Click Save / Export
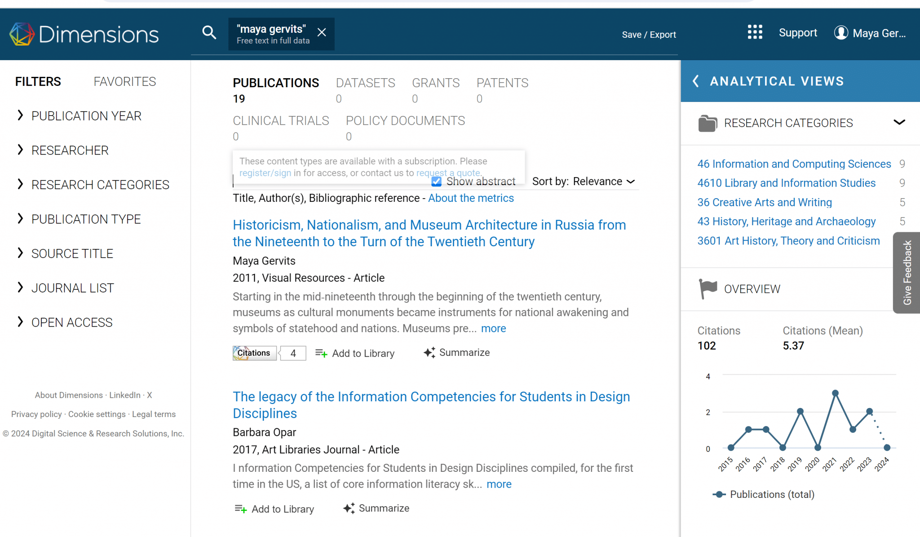 [649, 35]
